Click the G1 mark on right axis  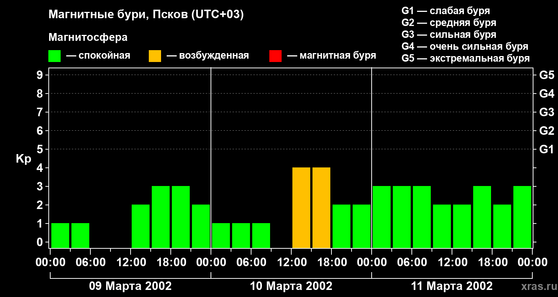(x=546, y=149)
